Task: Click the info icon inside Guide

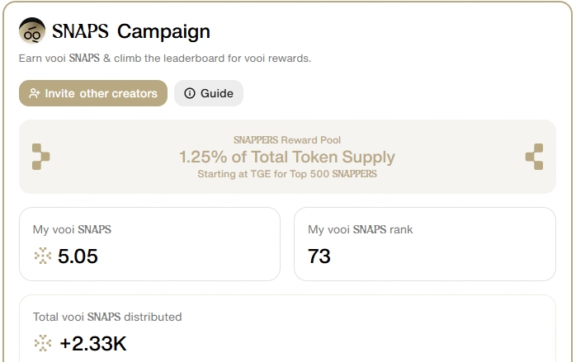Action: click(190, 93)
